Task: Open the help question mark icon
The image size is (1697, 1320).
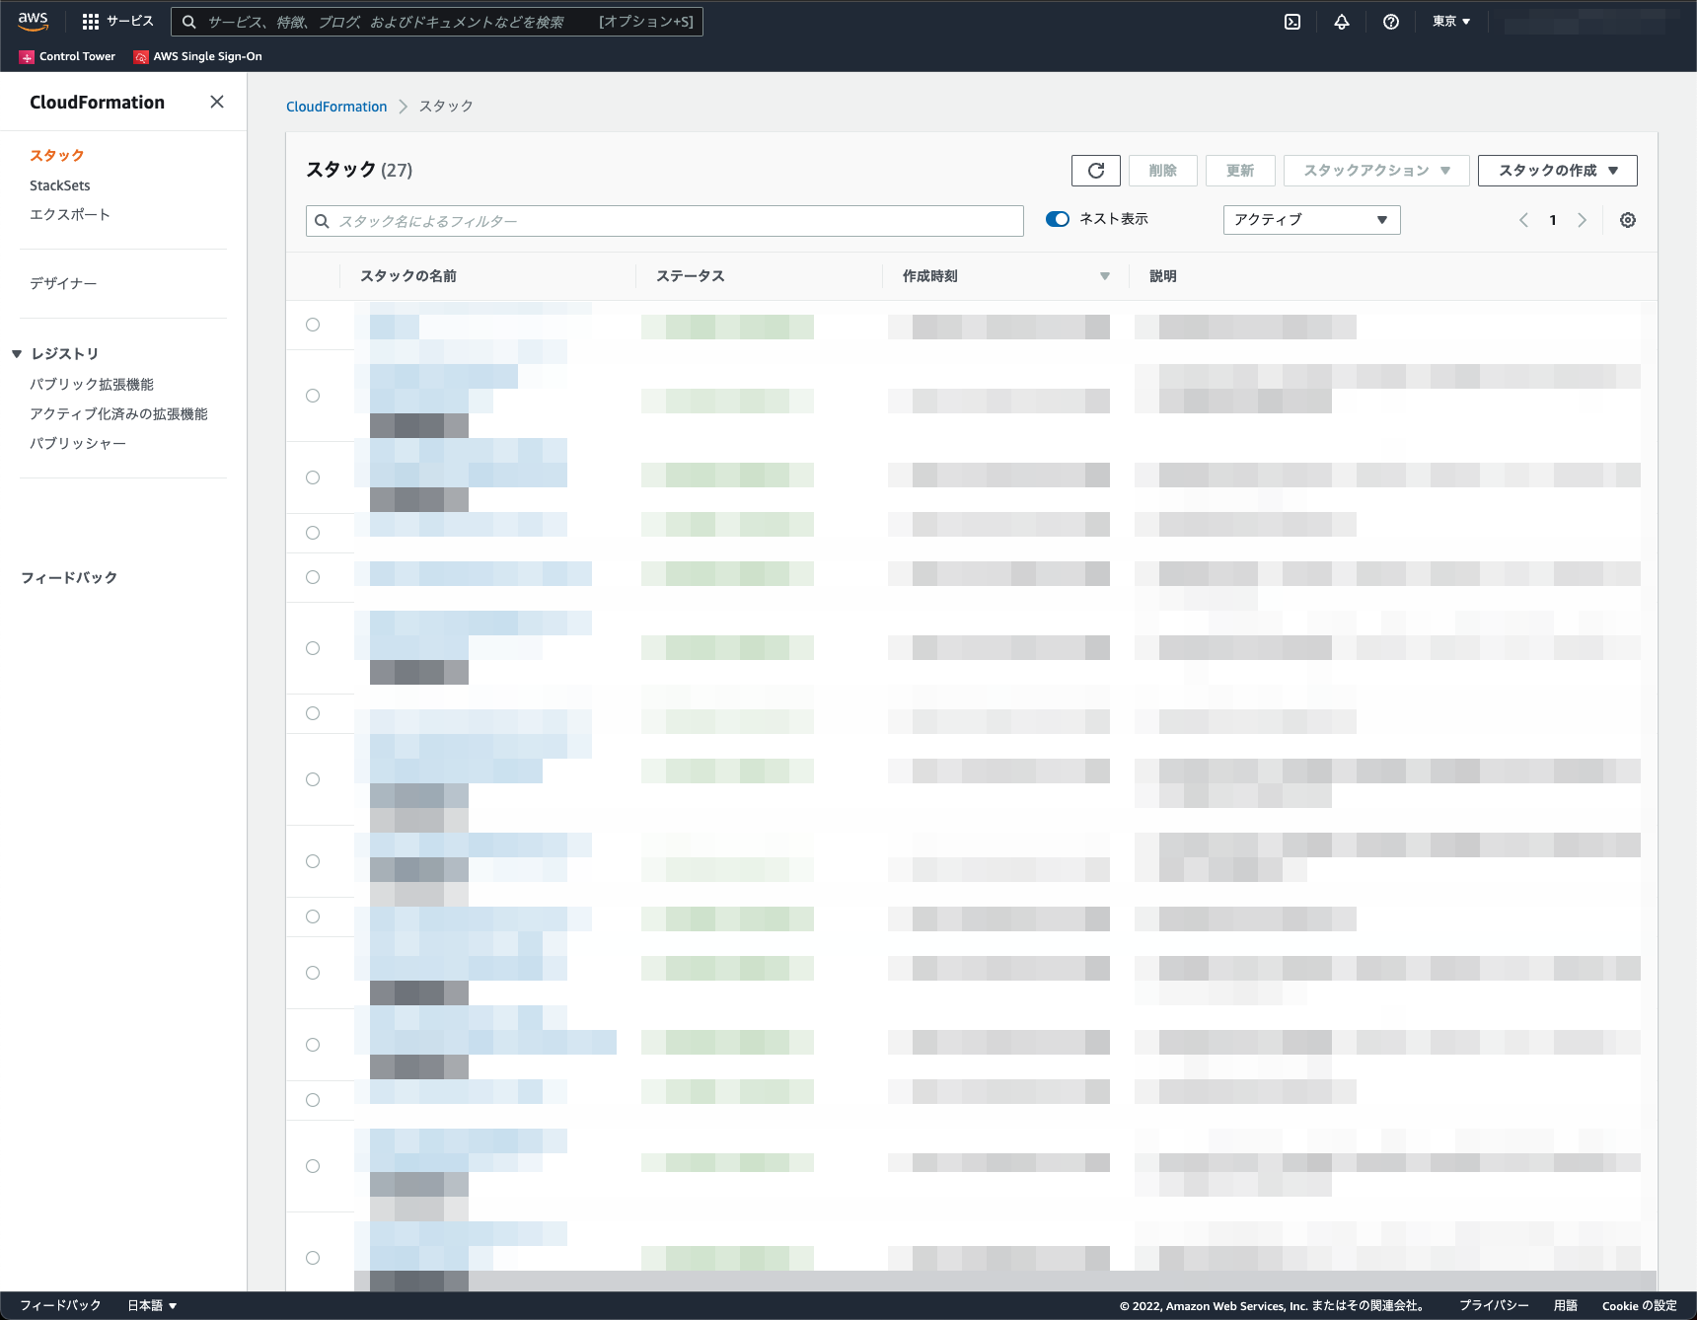Action: coord(1391,22)
